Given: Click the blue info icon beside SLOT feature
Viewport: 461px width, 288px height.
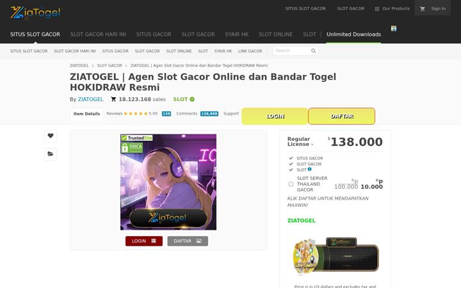Looking at the screenshot, I should pos(310,169).
